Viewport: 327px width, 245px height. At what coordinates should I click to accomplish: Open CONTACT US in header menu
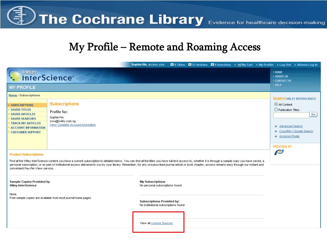[x=283, y=81]
